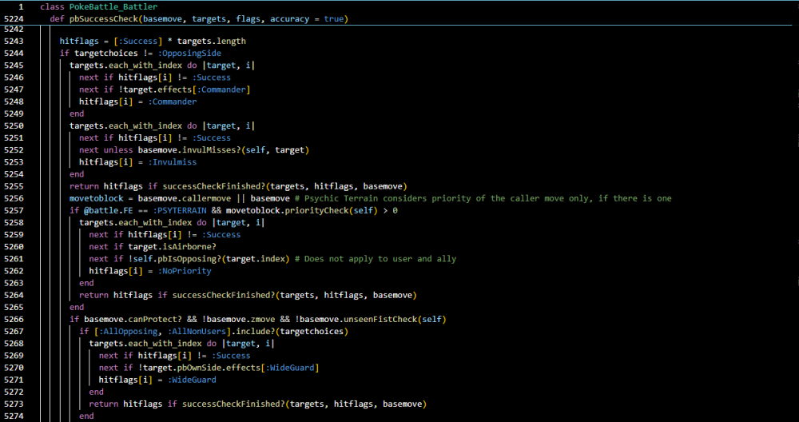Click line number 5257 in gutter
Viewport: 799px width, 422px height.
(x=14, y=210)
